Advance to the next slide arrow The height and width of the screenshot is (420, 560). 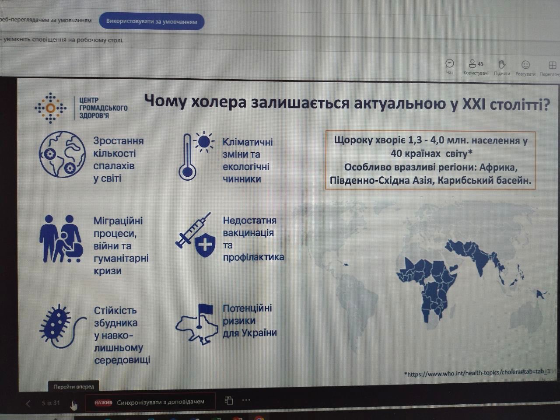73,403
